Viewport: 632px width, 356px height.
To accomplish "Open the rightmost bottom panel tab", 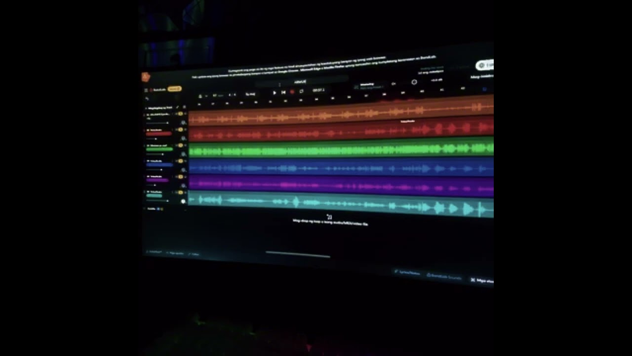I will point(482,280).
